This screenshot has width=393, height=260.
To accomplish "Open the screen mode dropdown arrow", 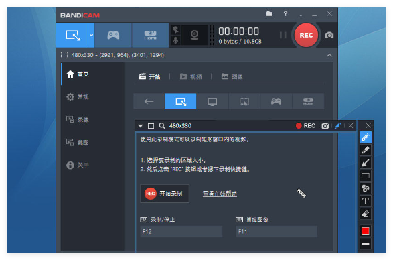I will tap(92, 35).
